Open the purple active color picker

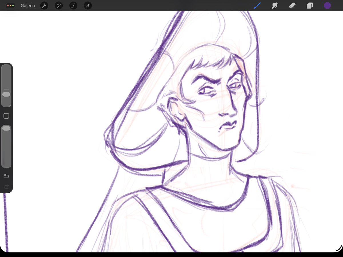pos(327,5)
